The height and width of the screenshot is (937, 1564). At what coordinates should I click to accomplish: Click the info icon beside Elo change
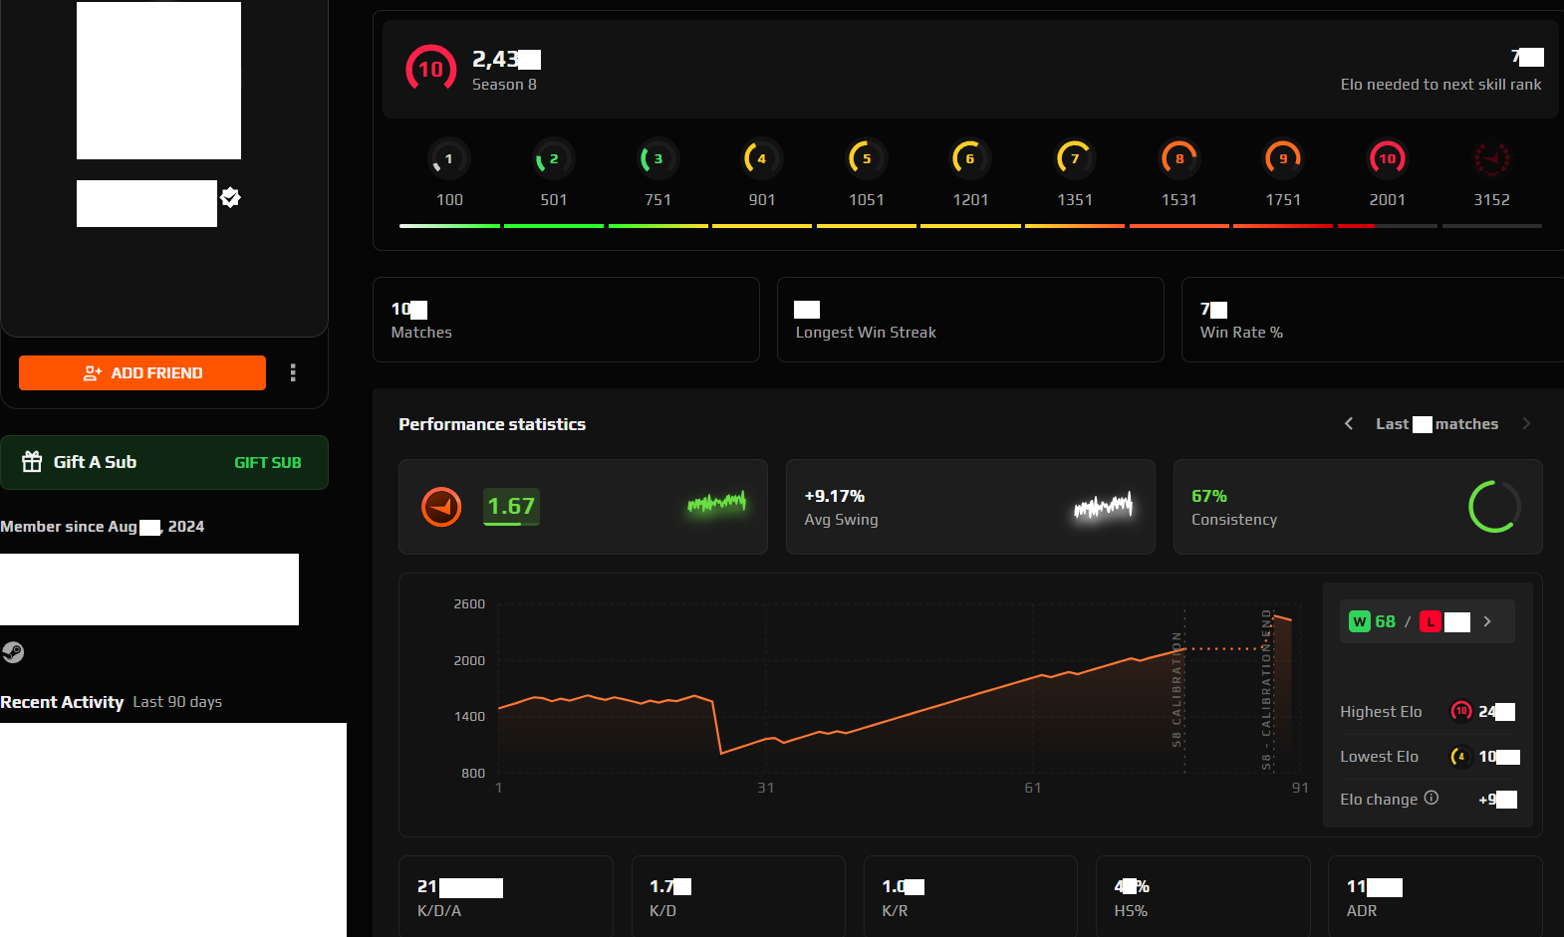(x=1432, y=798)
